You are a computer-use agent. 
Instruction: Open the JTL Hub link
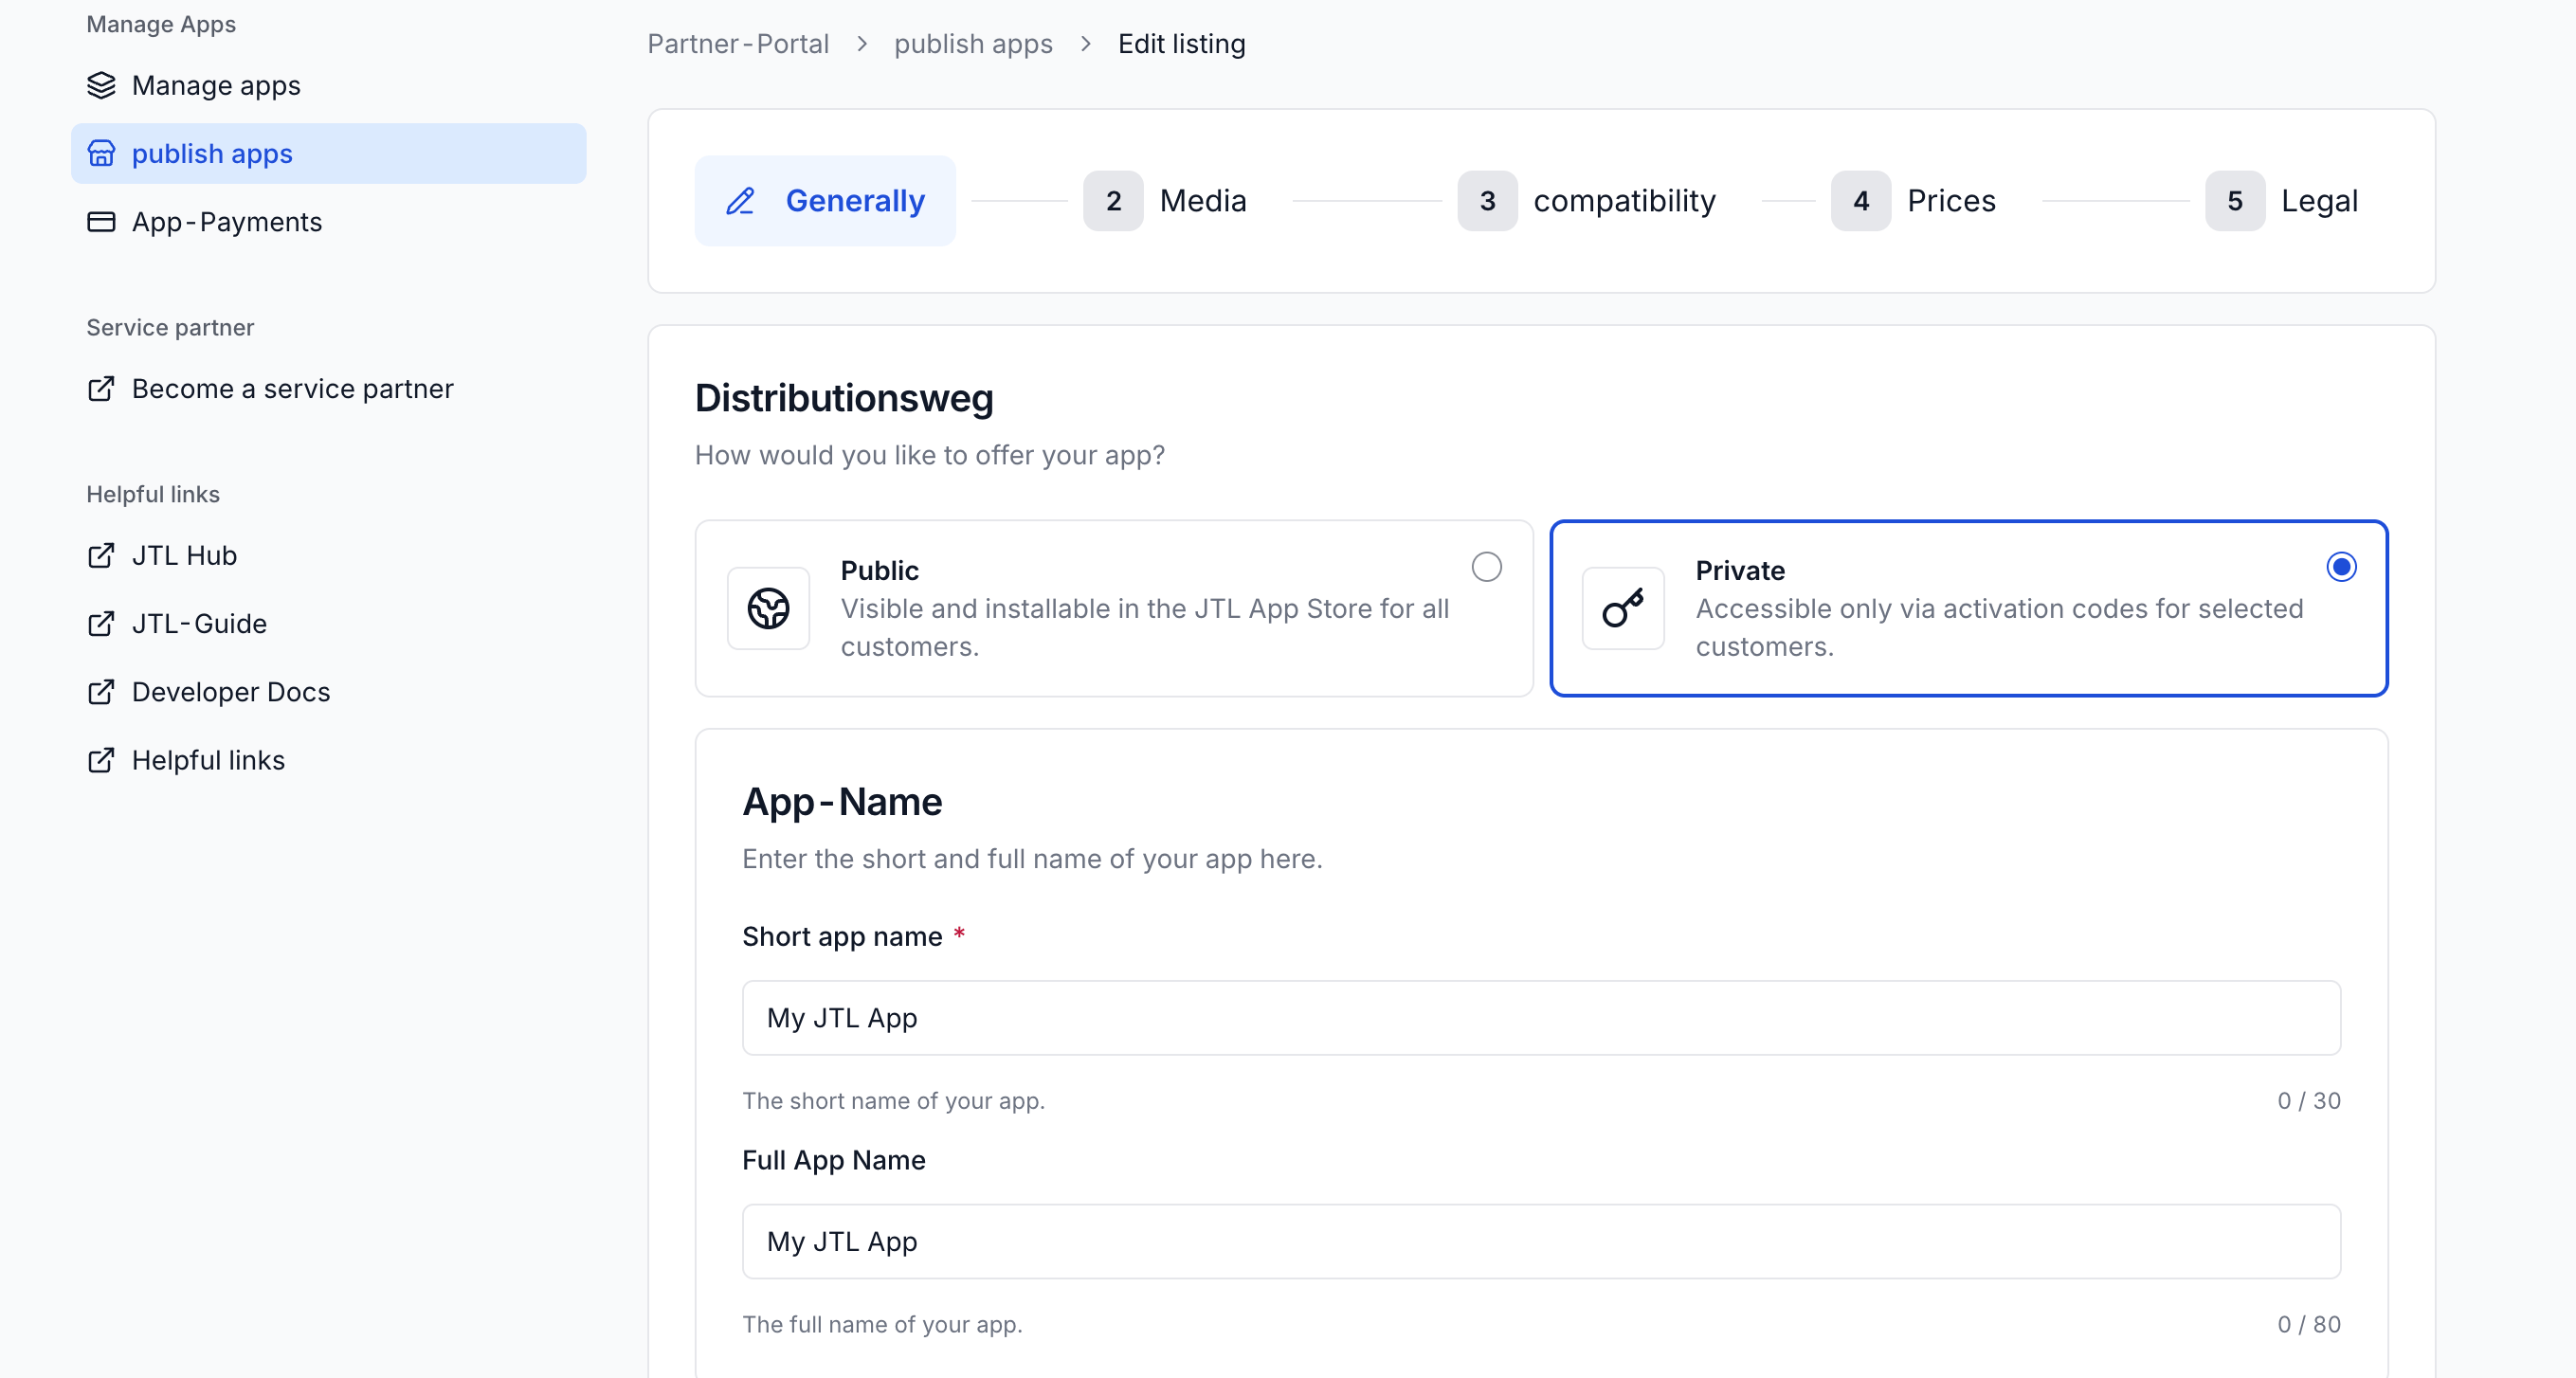pyautogui.click(x=328, y=555)
